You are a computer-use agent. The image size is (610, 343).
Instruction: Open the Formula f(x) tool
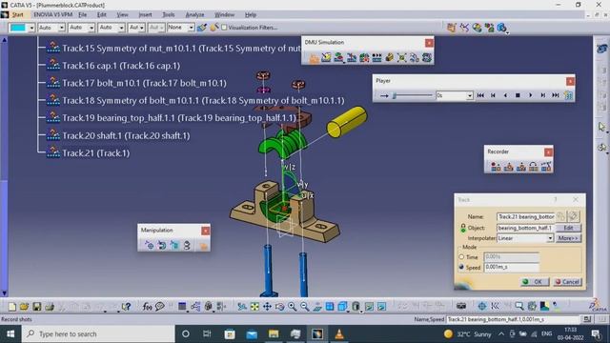tap(147, 307)
